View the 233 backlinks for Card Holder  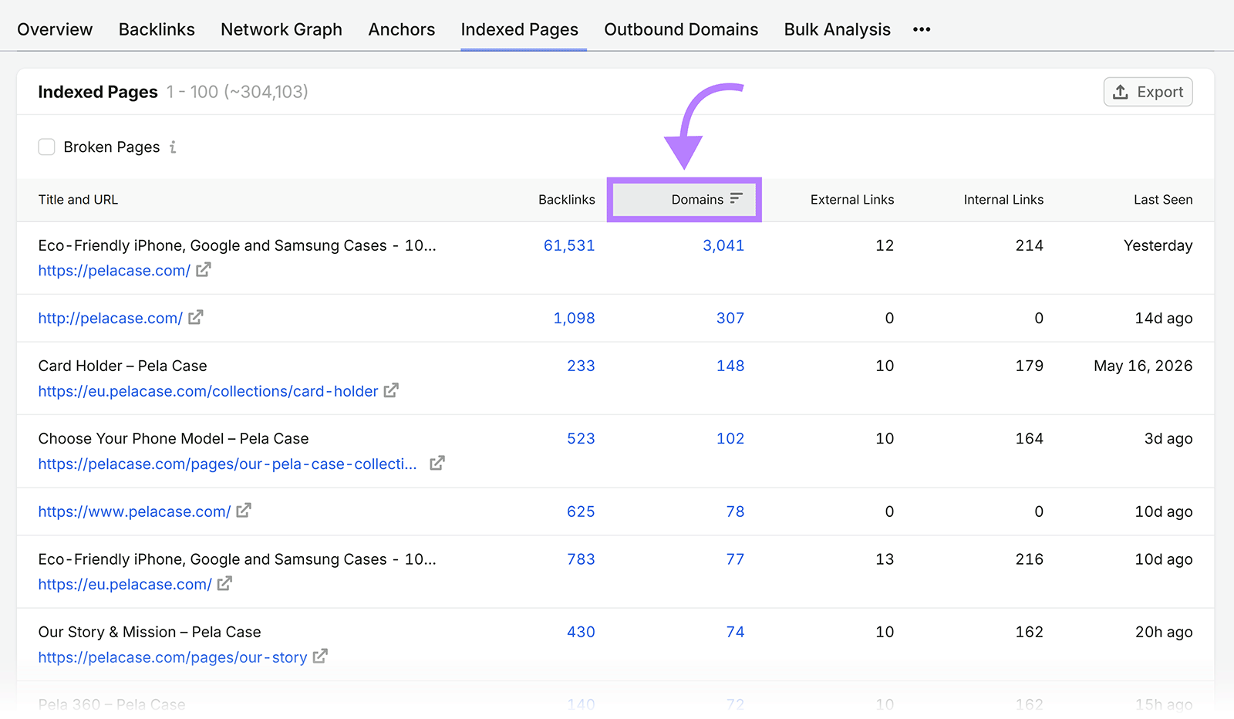pyautogui.click(x=581, y=366)
